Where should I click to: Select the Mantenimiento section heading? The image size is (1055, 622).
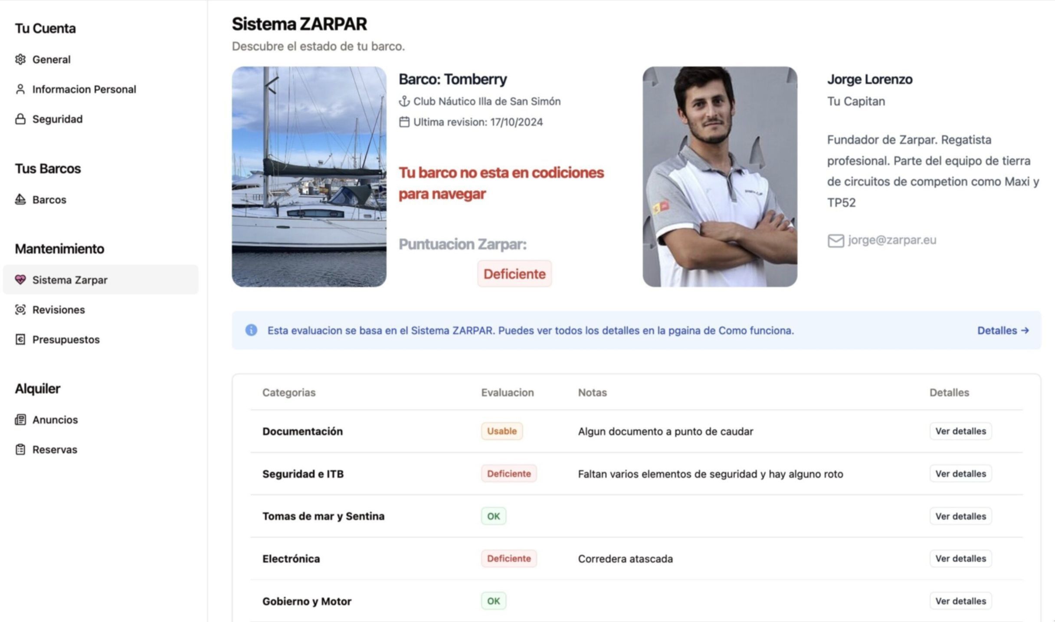point(59,249)
